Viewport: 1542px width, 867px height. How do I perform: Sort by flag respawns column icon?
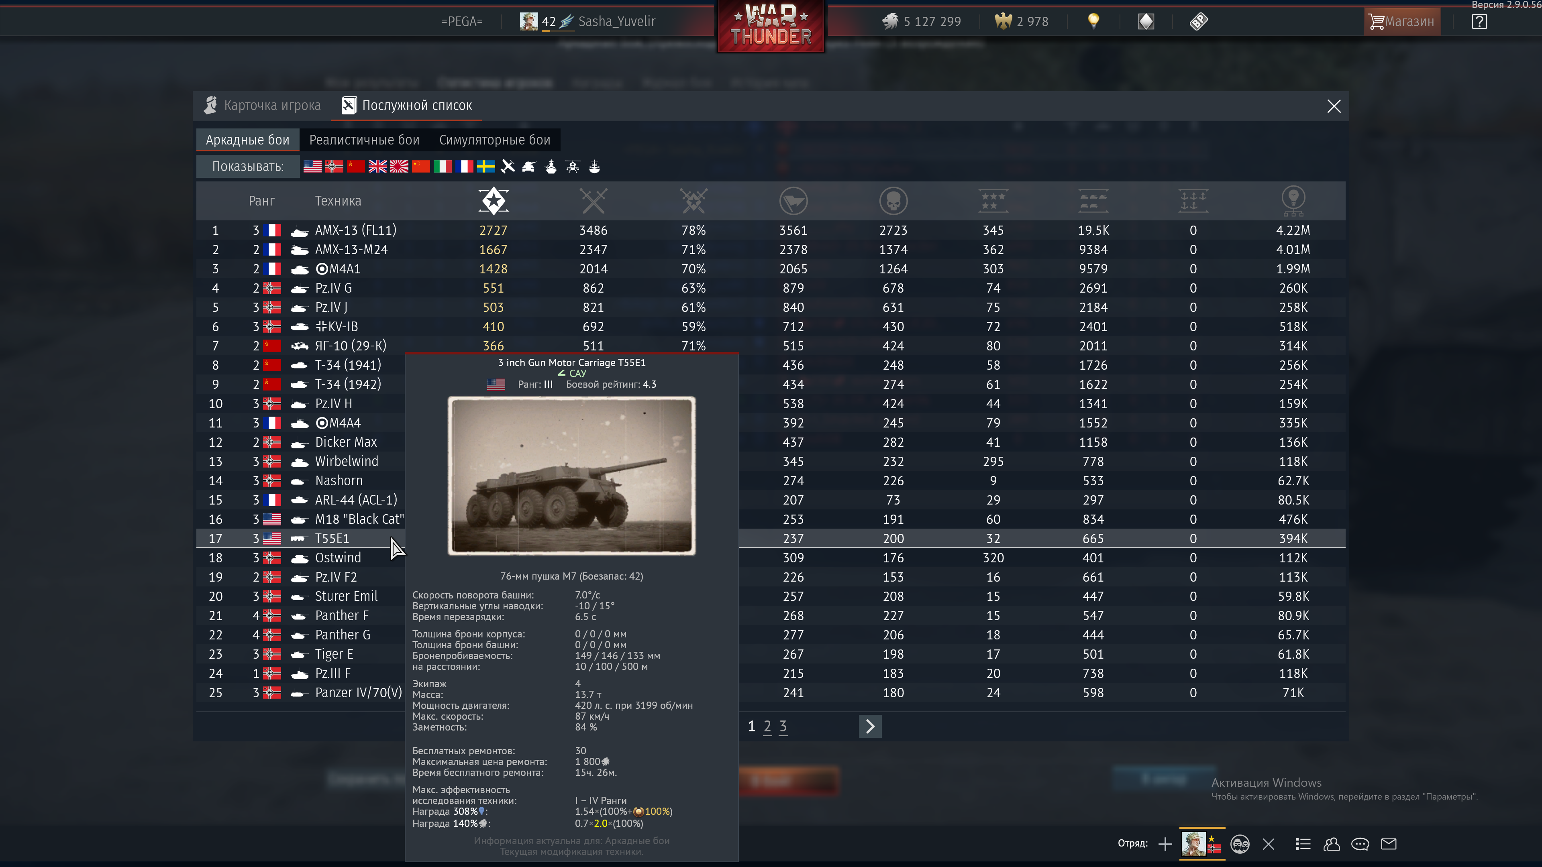[793, 201]
